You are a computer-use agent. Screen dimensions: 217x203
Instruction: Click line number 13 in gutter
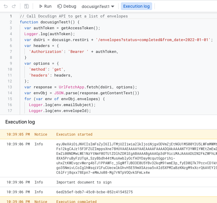(x=10, y=87)
